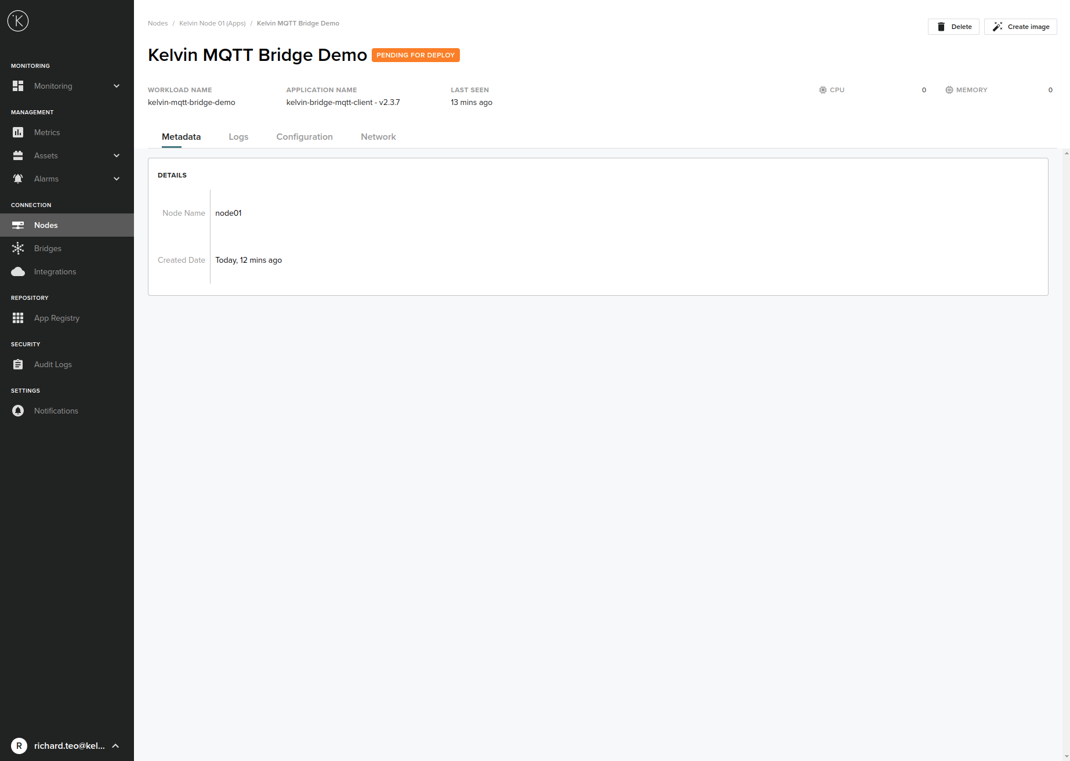
Task: Click the CPU gauge icon
Action: tap(822, 90)
